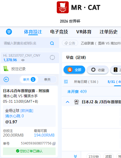
Task: Switch to 体育投注 tab
Action: pos(33,32)
